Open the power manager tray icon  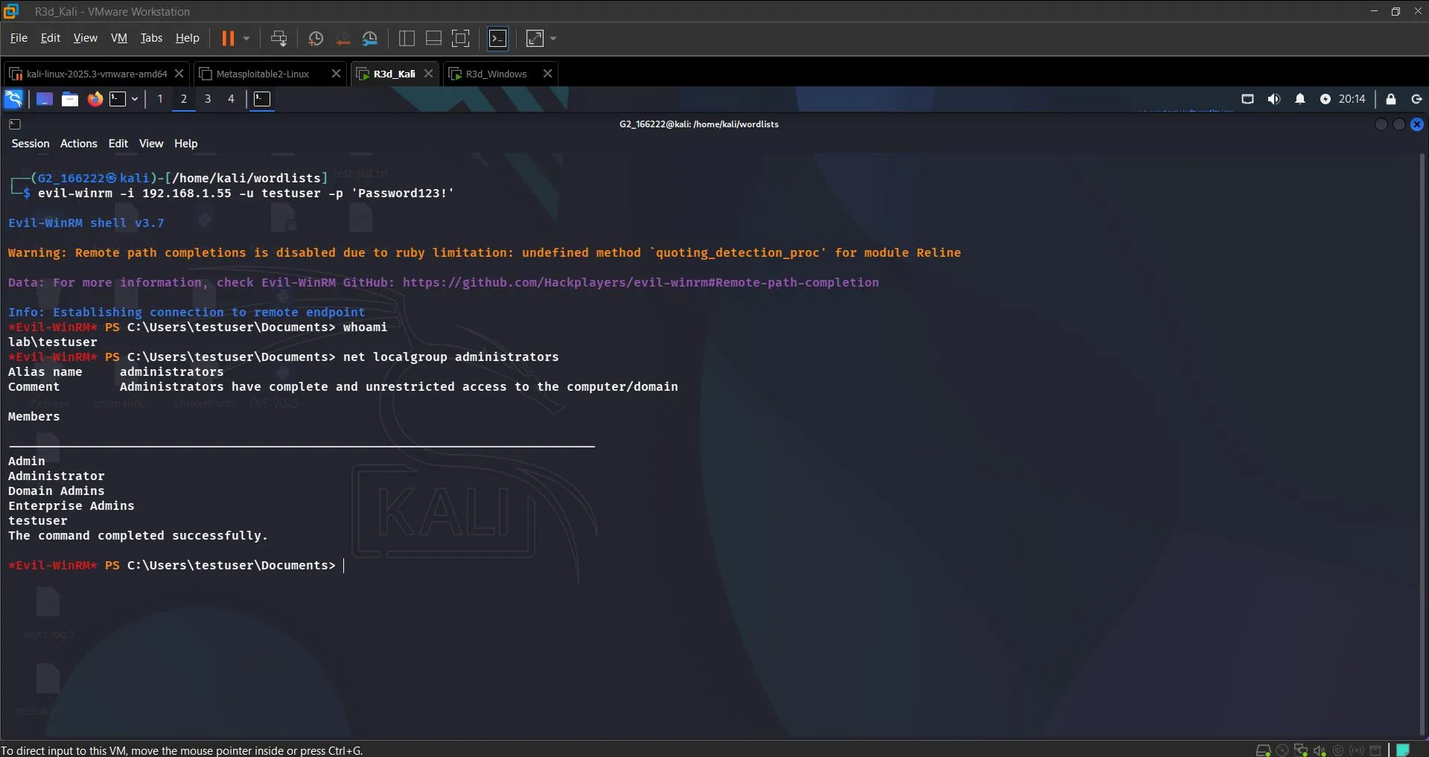(x=1325, y=99)
